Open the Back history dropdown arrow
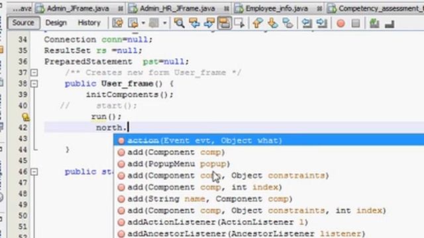The height and width of the screenshot is (238, 424). (143, 23)
